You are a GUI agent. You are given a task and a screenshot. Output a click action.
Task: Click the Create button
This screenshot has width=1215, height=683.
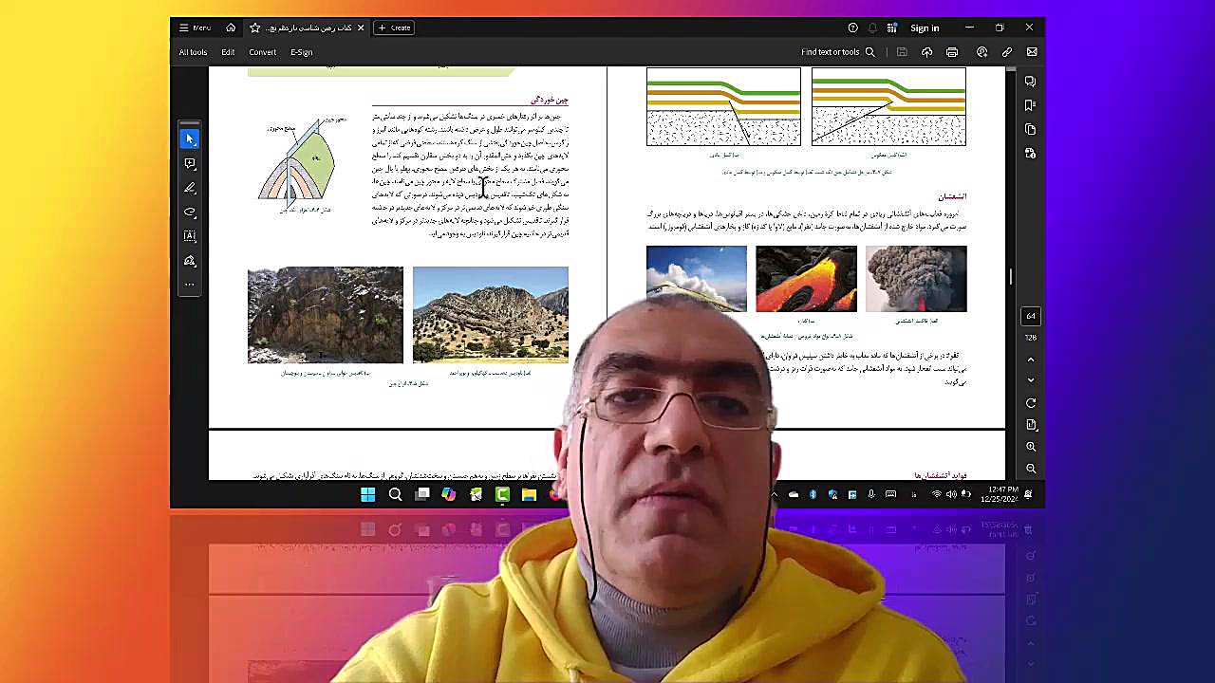(394, 28)
